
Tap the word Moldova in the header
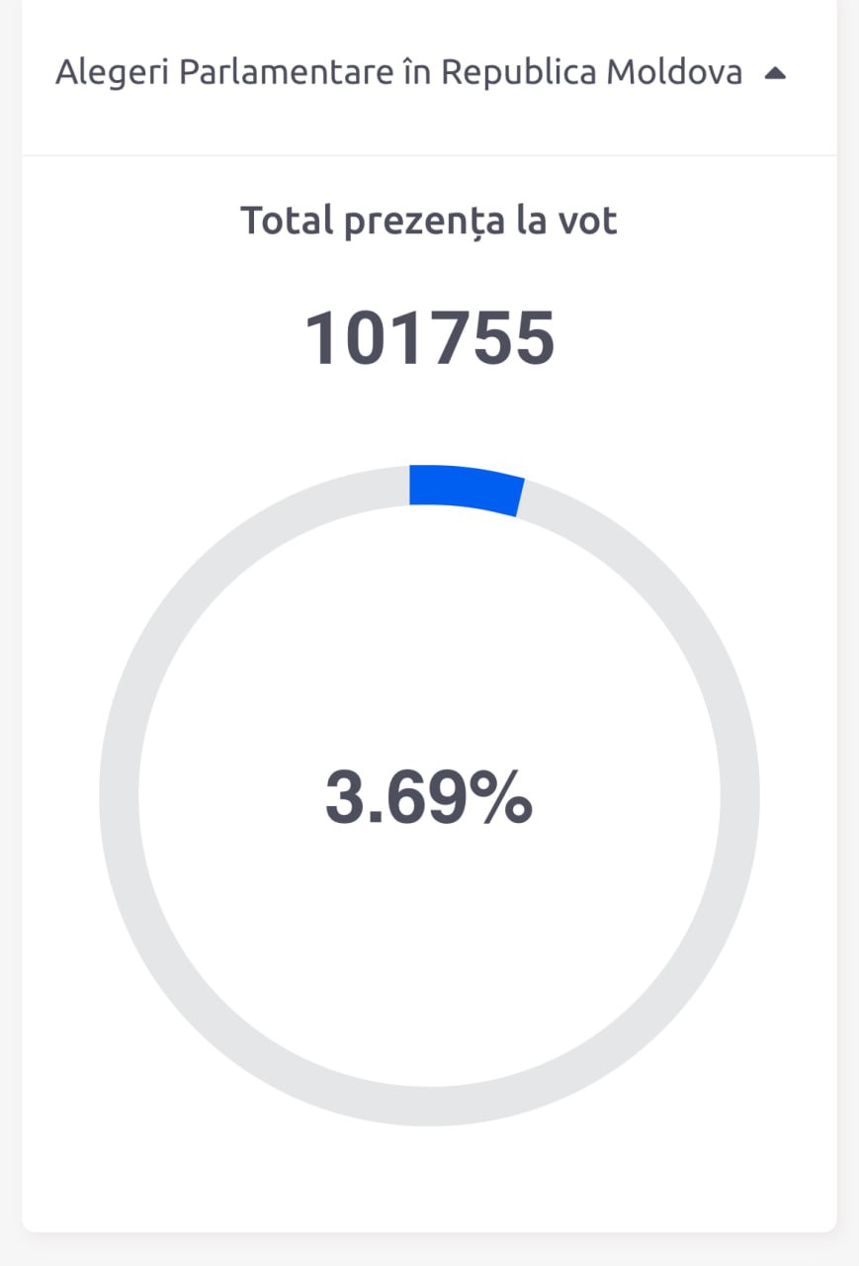click(675, 73)
